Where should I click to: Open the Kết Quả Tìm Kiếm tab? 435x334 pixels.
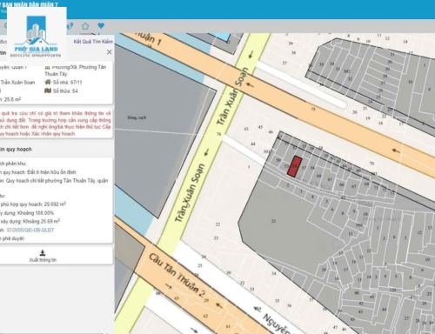pyautogui.click(x=93, y=42)
